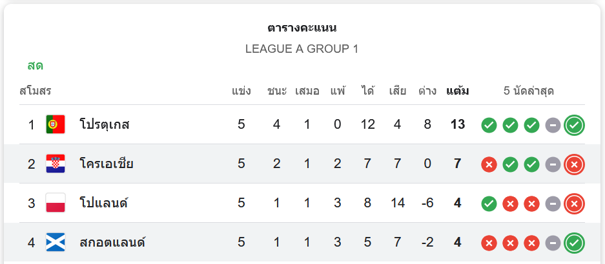The image size is (605, 264).
Task: Click Poland's flag icon
Action: 56,203
